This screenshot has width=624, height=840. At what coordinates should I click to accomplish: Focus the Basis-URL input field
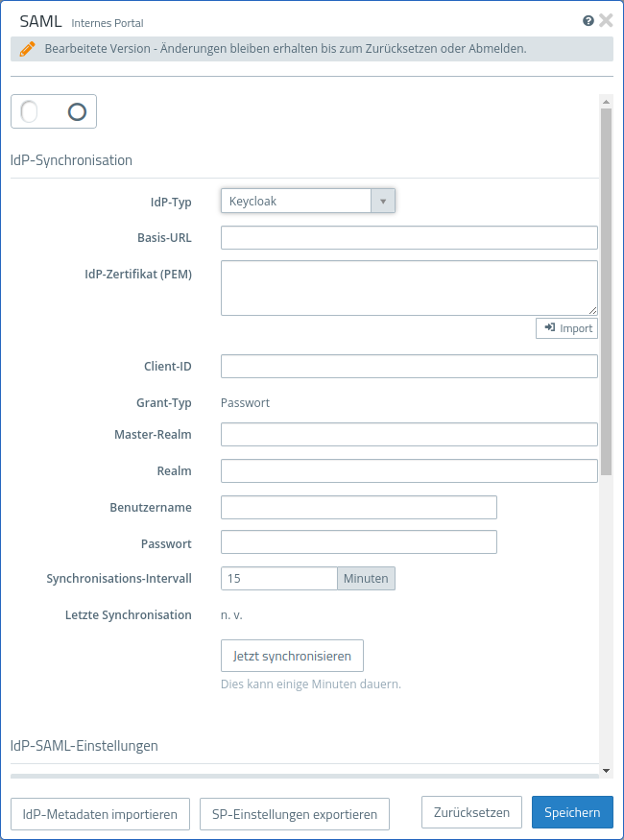tap(409, 238)
